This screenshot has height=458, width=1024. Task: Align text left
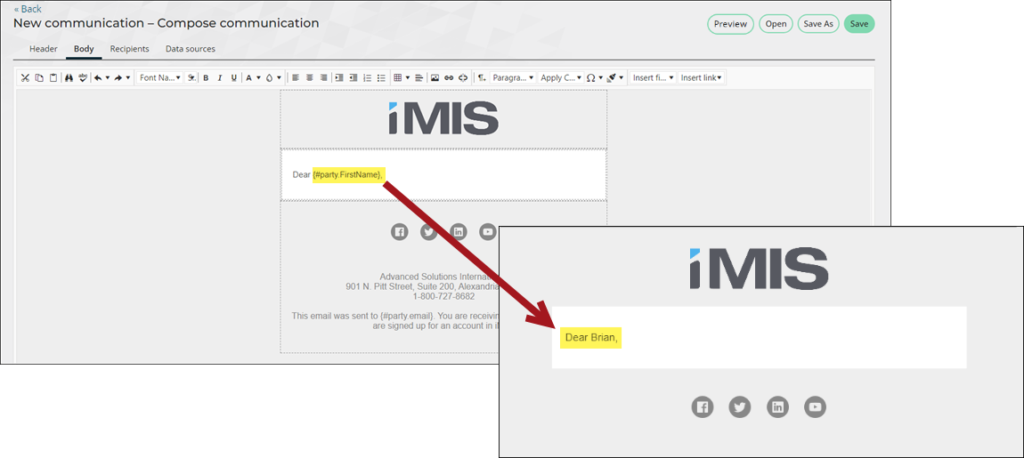[296, 77]
